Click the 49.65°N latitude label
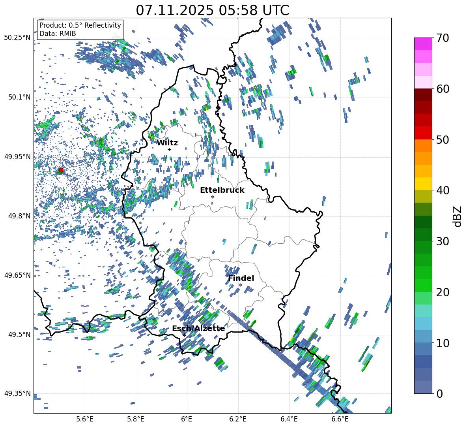Image resolution: width=467 pixels, height=427 pixels. pyautogui.click(x=17, y=275)
